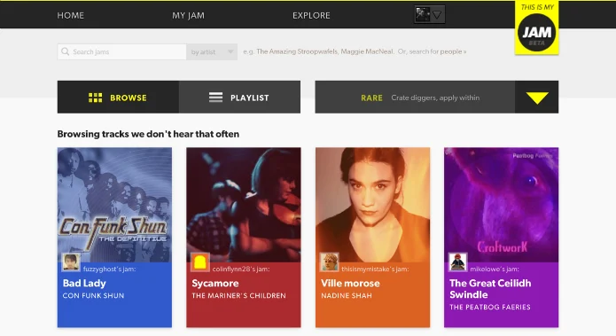Open the 'by artist' search filter dropdown
Screen dimensions: 616x336
pos(212,51)
